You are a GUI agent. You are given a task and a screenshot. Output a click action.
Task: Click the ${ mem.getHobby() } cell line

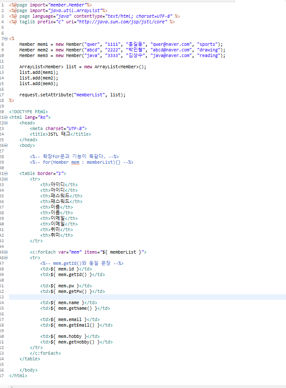click(76, 342)
